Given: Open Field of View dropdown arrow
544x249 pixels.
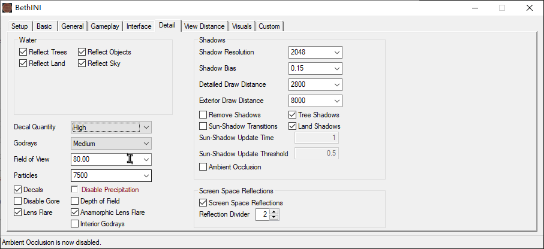Looking at the screenshot, I should click(146, 159).
